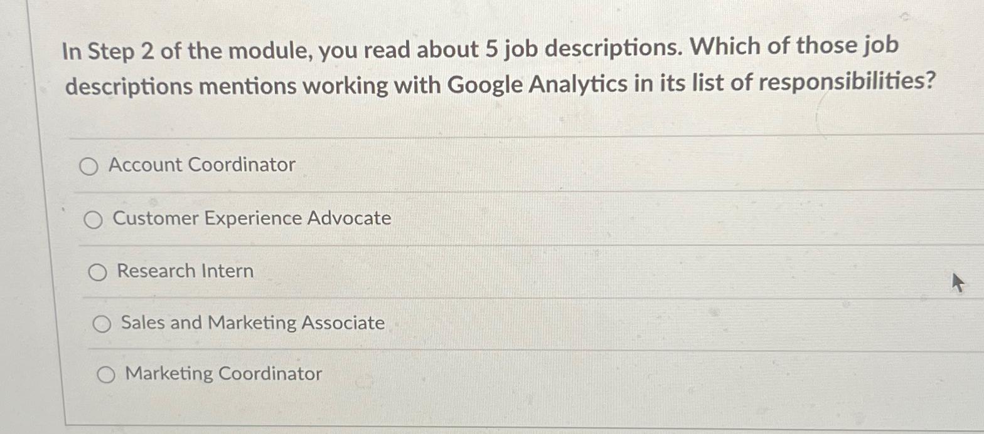984x434 pixels.
Task: Click the label text Account Coordinator
Action: click(201, 165)
